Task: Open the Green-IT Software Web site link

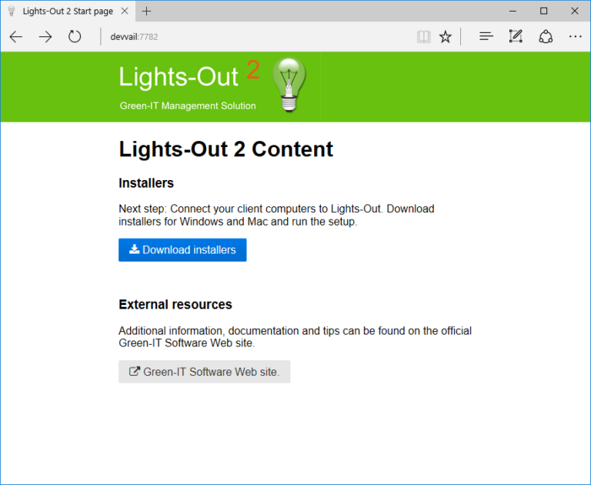Action: coord(204,372)
